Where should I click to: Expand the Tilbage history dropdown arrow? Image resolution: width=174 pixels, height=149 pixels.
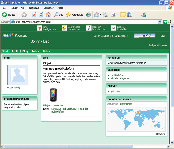[x=18, y=15]
